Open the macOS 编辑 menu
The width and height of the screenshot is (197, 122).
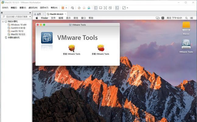[x=61, y=18]
